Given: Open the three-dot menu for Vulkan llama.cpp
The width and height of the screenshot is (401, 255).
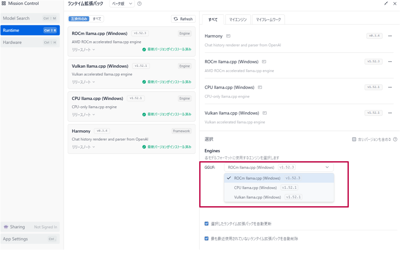Looking at the screenshot, I should (390, 113).
